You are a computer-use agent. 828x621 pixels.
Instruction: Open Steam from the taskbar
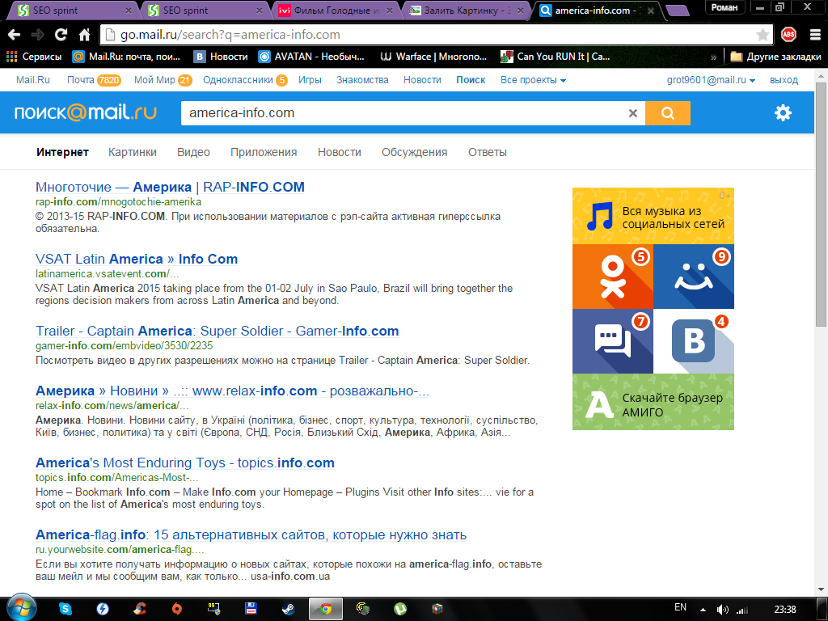point(289,609)
